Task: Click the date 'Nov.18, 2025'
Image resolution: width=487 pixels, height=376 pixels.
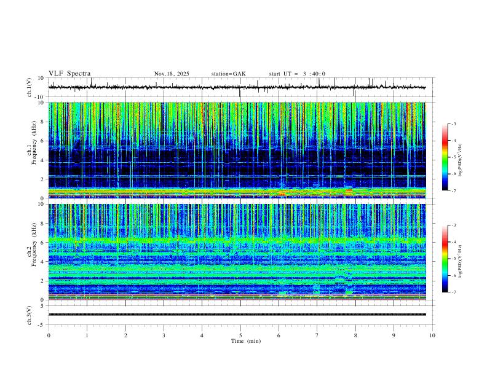Action: point(172,74)
